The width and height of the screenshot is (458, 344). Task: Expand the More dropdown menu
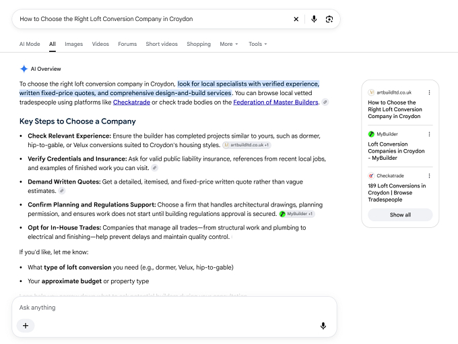[229, 44]
